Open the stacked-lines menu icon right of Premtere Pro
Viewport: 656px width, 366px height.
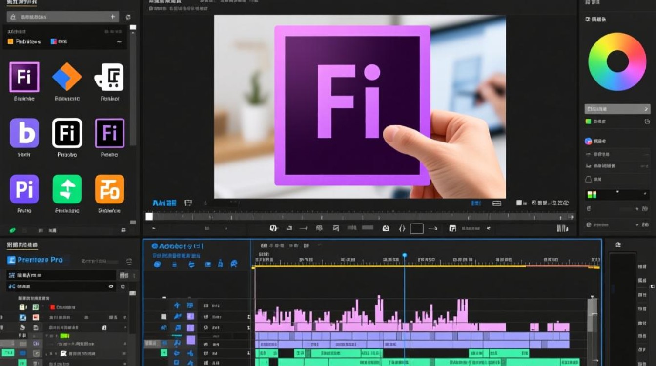(129, 262)
